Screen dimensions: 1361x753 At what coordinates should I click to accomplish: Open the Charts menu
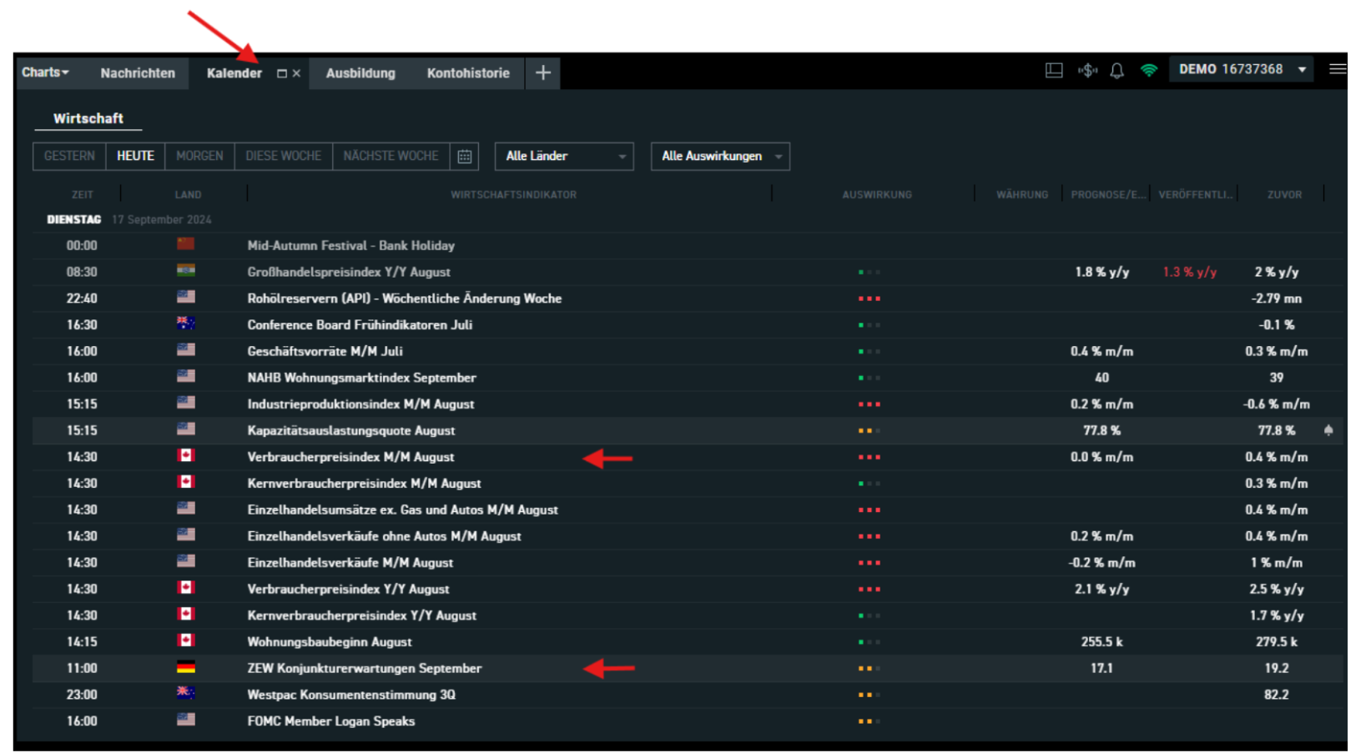click(44, 73)
